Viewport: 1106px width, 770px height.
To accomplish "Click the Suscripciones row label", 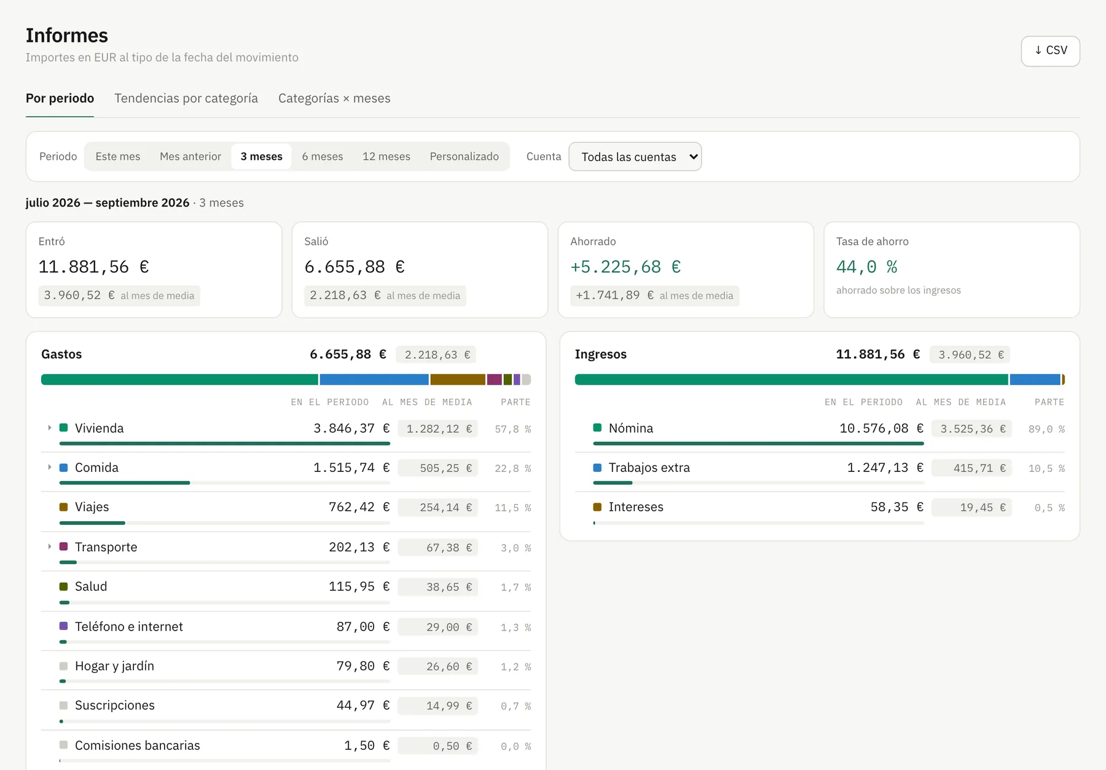I will 115,705.
